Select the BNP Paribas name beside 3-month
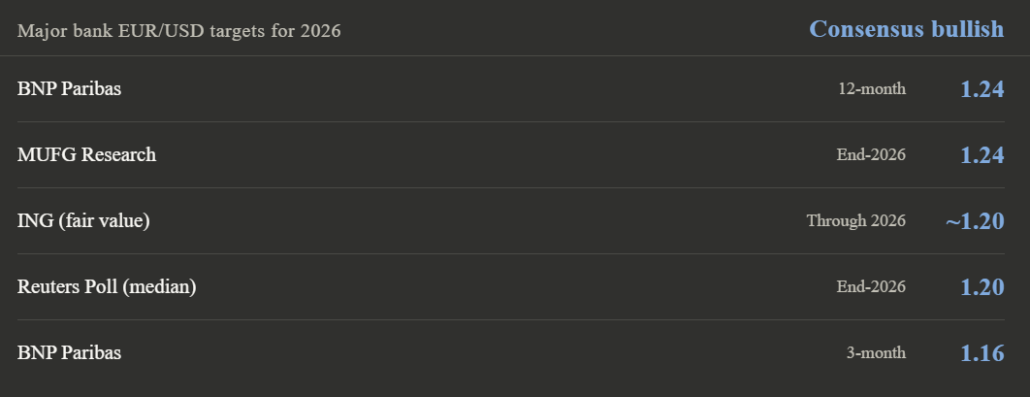Screen dimensions: 1030x397 [x=69, y=353]
